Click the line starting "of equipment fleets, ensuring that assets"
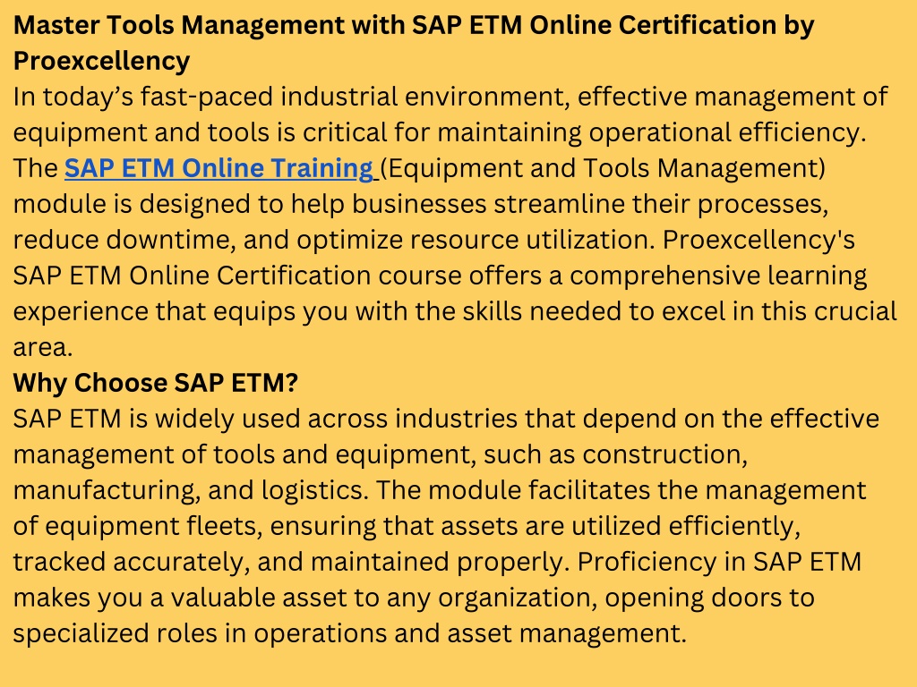Image resolution: width=917 pixels, height=687 pixels. pos(407,526)
